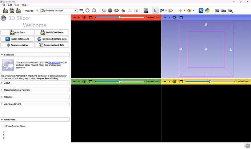Open the Transforms module icon

tap(123, 11)
